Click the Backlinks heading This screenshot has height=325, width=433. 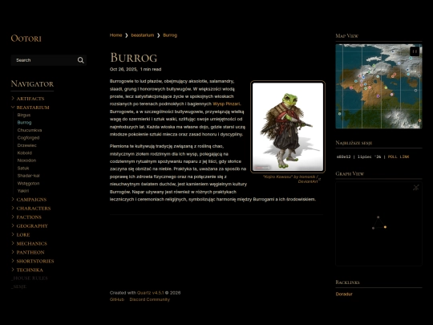tap(347, 282)
